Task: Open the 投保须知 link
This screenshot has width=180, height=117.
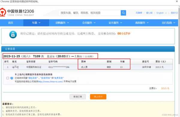Action: 46,78
